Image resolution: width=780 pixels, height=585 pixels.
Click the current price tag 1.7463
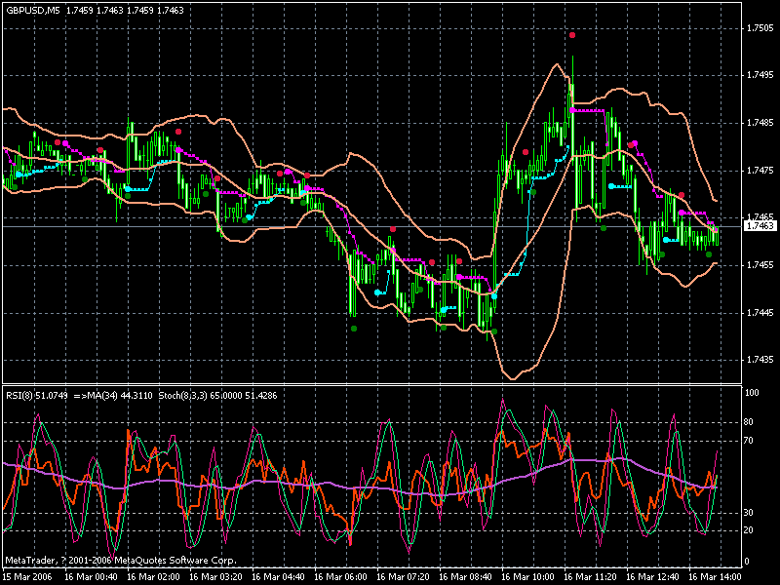tap(760, 226)
